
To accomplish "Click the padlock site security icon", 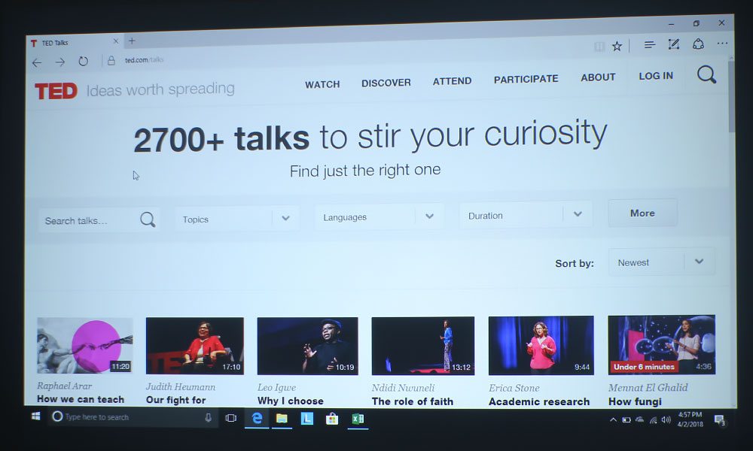I will point(111,60).
